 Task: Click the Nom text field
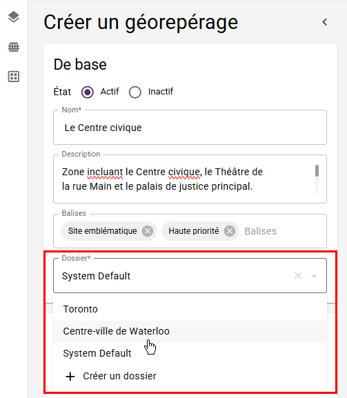tap(190, 128)
